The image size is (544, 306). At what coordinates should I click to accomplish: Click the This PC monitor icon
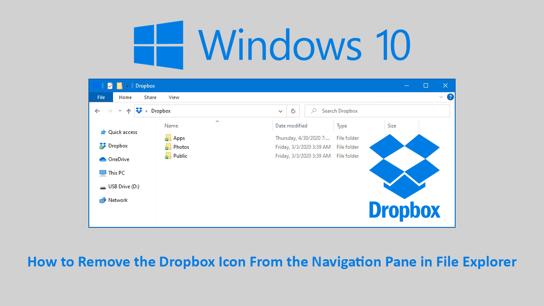point(103,173)
